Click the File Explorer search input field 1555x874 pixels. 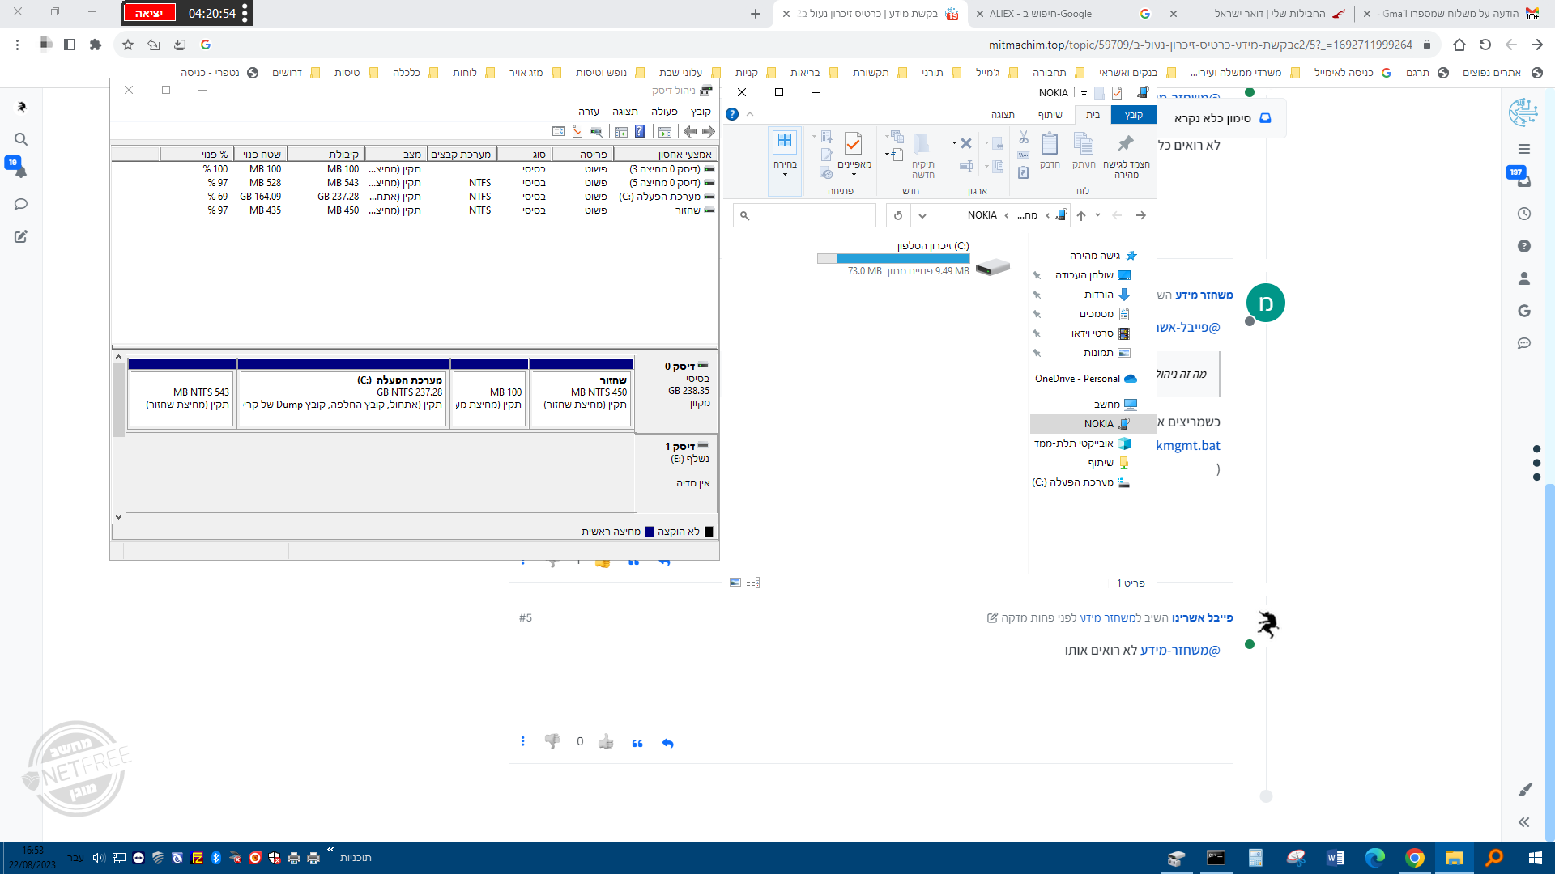805,215
